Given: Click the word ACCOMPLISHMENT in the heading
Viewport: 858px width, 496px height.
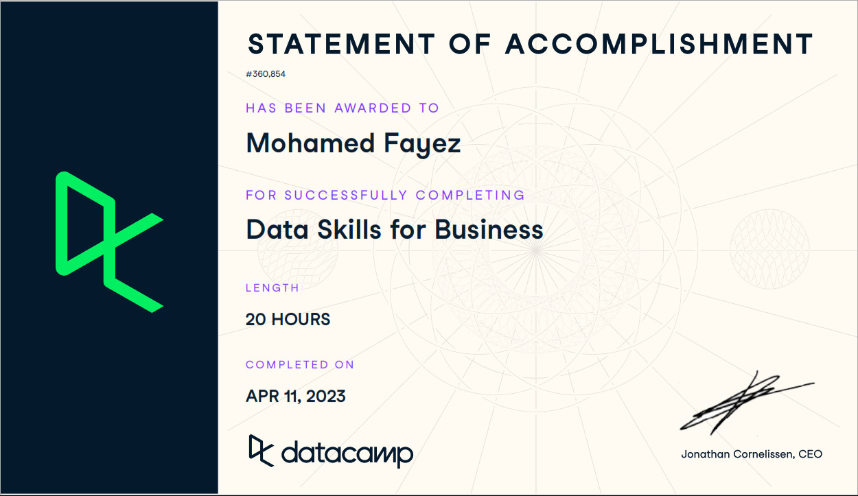Looking at the screenshot, I should (x=659, y=45).
